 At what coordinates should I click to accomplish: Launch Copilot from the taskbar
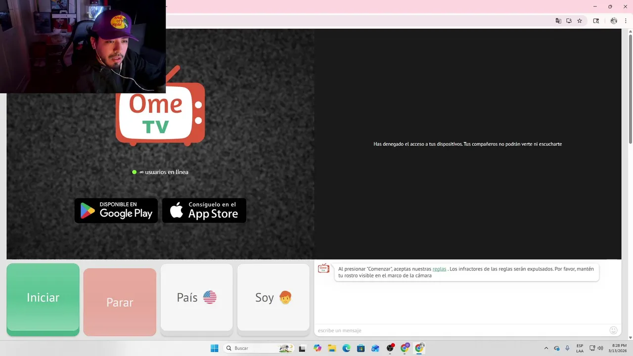(x=317, y=348)
